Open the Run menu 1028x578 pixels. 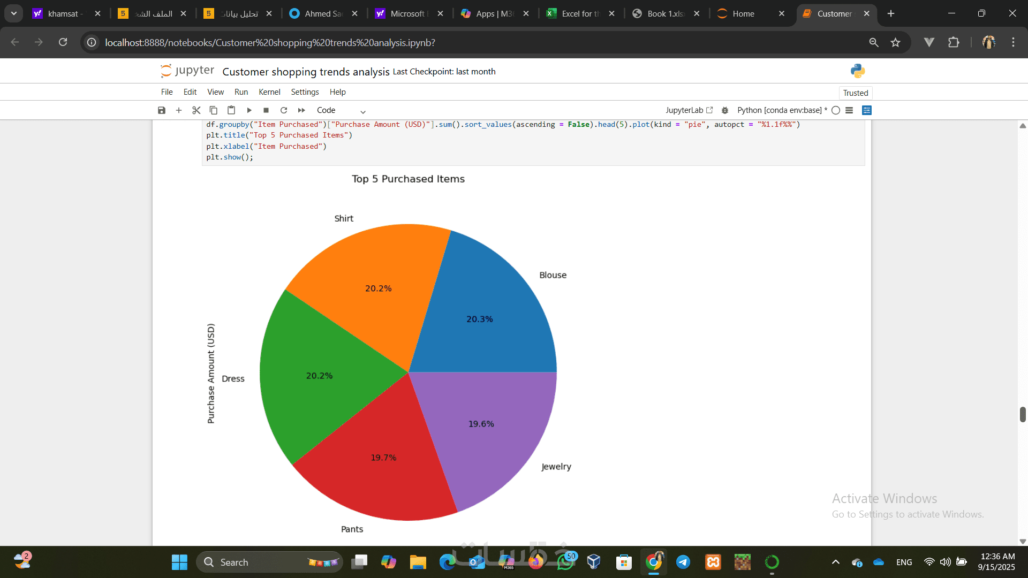tap(241, 92)
